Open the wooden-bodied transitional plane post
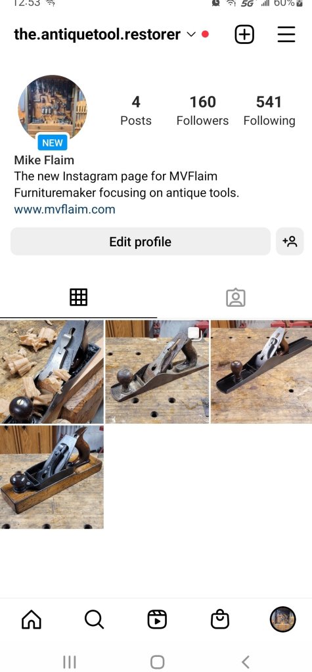312x672 pixels. (x=52, y=477)
